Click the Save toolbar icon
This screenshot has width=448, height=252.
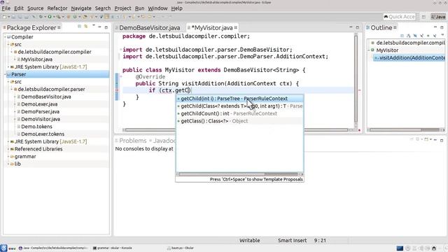(13, 17)
